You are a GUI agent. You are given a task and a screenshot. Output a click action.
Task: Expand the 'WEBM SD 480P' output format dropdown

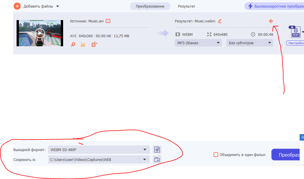[99, 150]
